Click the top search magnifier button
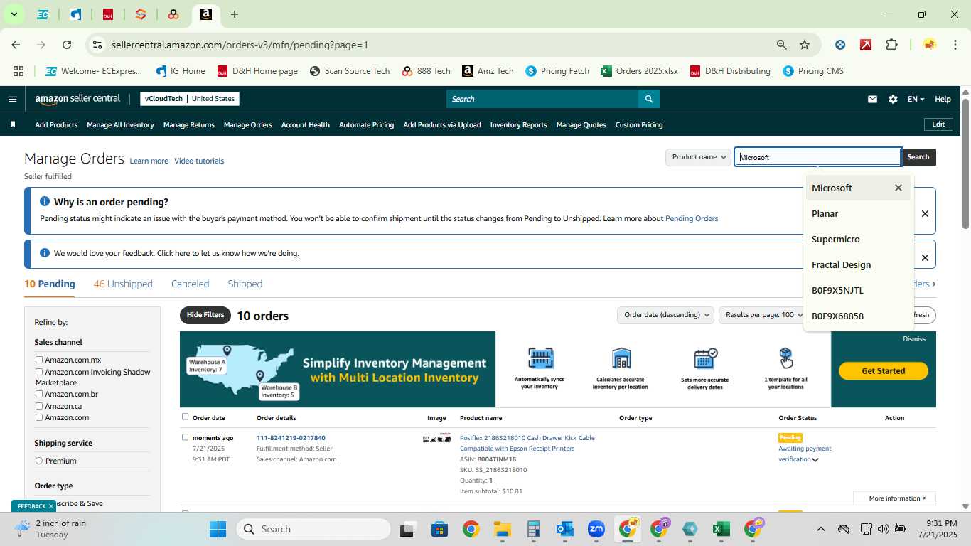Image resolution: width=971 pixels, height=546 pixels. pyautogui.click(x=648, y=99)
